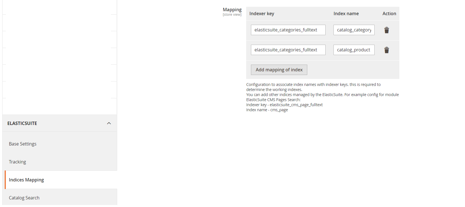The width and height of the screenshot is (465, 207).
Task: Click the ELASTICSUITE section heading text
Action: pyautogui.click(x=22, y=123)
